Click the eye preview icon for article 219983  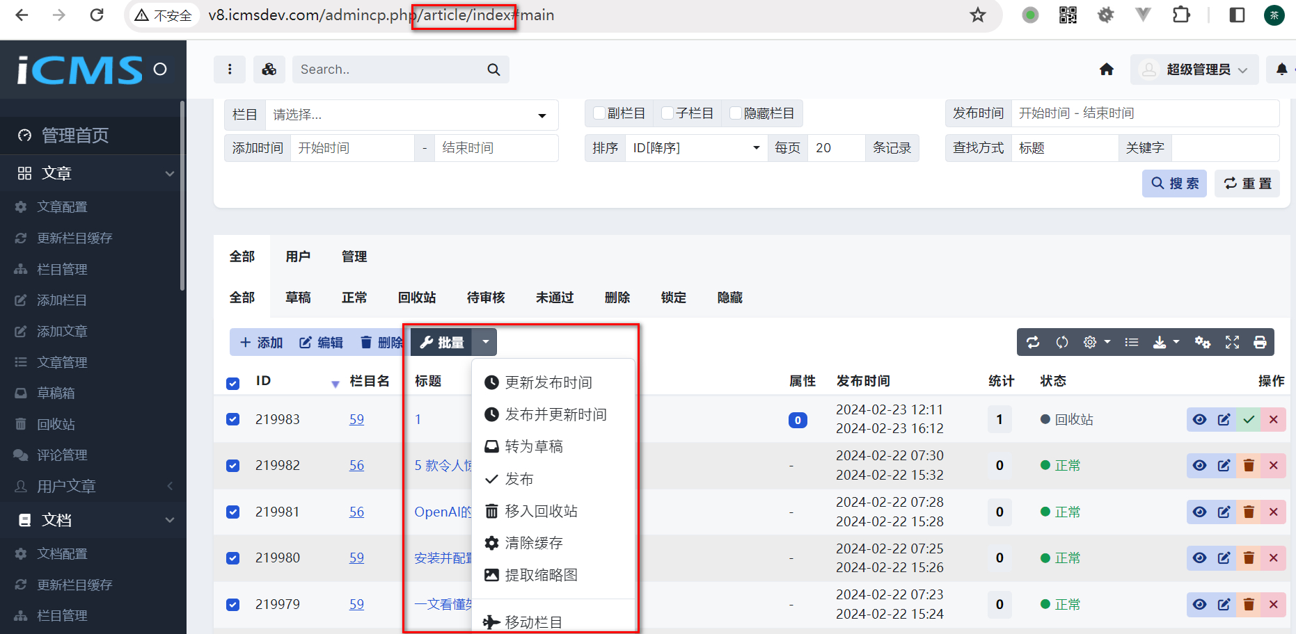point(1199,419)
